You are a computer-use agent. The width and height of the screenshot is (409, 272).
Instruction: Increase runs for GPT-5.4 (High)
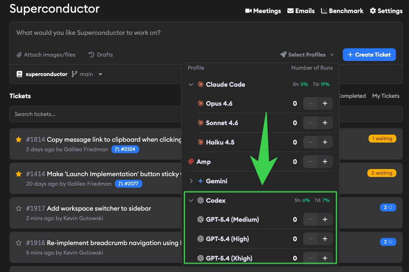[x=325, y=239]
